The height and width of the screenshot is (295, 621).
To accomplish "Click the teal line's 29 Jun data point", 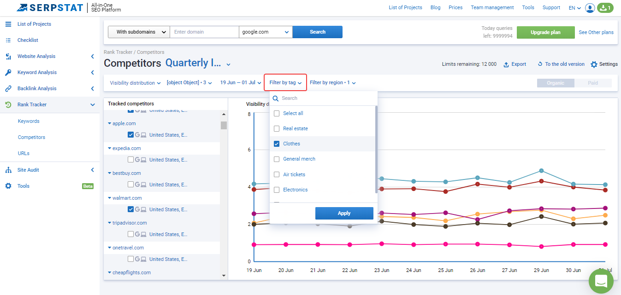I will (x=541, y=171).
